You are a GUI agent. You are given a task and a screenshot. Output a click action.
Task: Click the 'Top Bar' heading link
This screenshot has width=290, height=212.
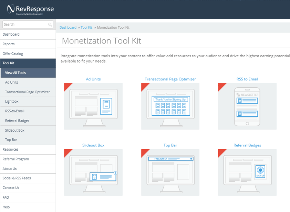click(x=170, y=145)
